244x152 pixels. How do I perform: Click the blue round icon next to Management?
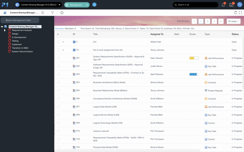tap(94, 5)
